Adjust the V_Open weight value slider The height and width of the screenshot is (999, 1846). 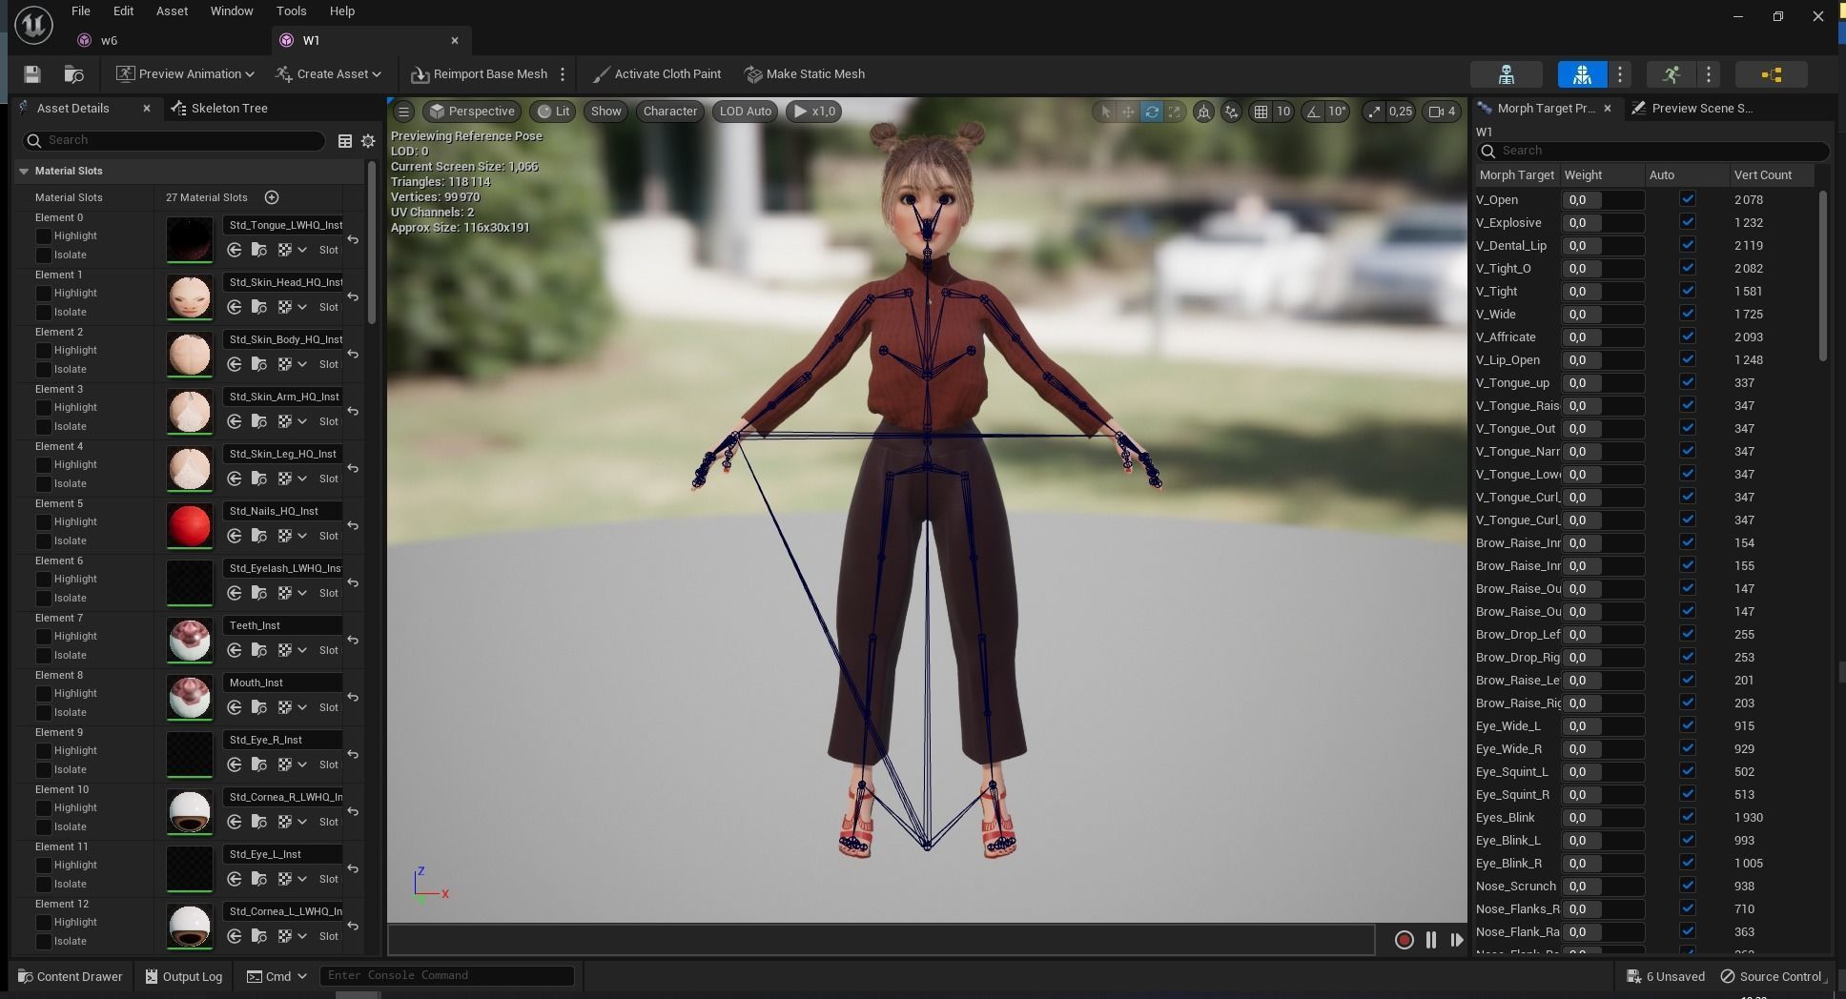coord(1603,200)
